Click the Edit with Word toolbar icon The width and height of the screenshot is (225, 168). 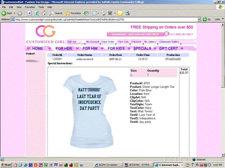coord(110,13)
